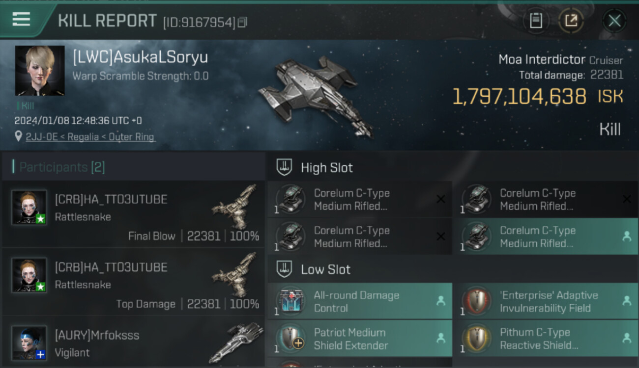Open Top Damage HA_TTO3UTUBE participant entry
The height and width of the screenshot is (368, 639).
pos(133,281)
